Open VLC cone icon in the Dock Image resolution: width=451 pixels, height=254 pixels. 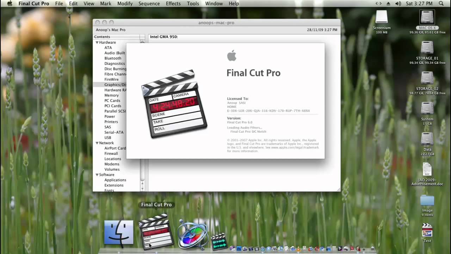point(298,249)
